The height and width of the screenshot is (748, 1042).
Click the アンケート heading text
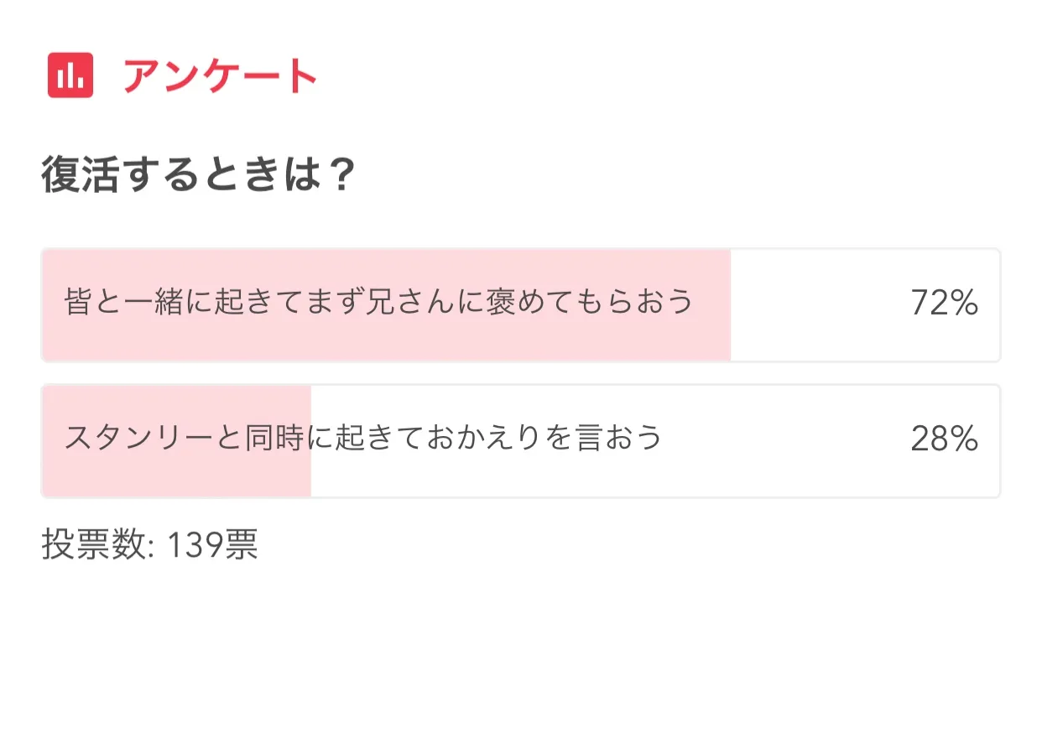click(221, 76)
